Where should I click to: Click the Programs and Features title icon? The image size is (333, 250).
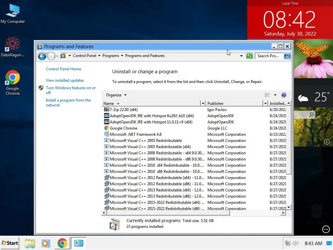(40, 47)
